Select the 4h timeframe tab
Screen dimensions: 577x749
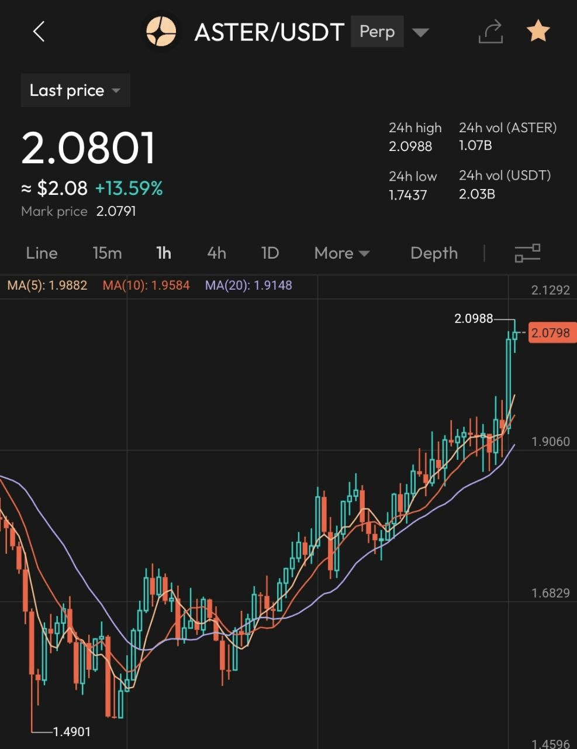pyautogui.click(x=216, y=253)
